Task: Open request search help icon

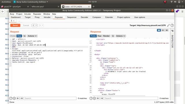Action: (11, 98)
